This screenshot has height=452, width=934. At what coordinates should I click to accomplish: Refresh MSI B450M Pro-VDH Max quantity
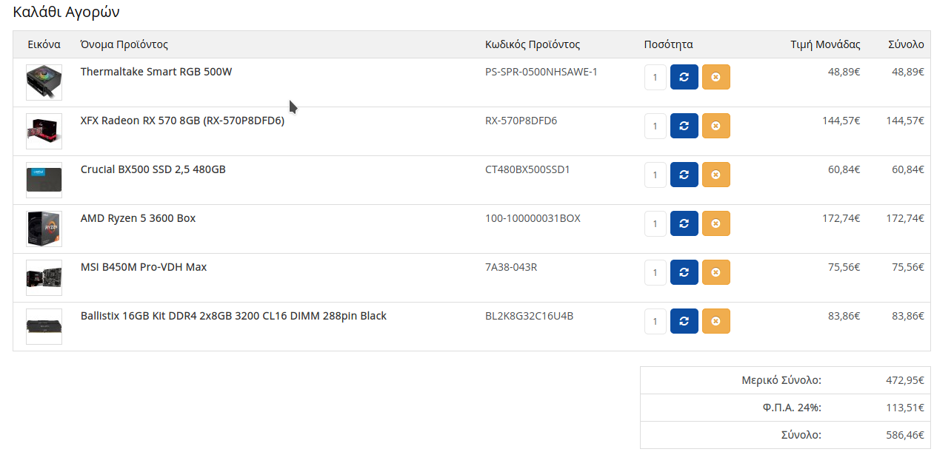point(684,272)
